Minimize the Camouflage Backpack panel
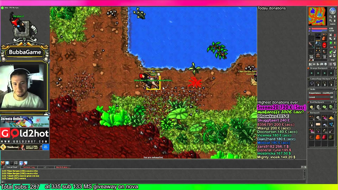 point(334,79)
